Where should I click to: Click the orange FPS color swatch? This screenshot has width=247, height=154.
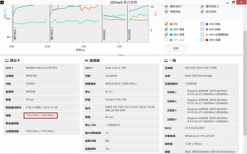tap(171, 24)
